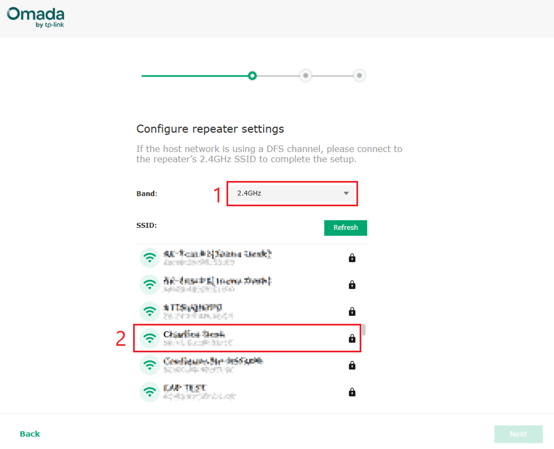
Task: Click the Wi-Fi icon of the fourth listed network
Action: [x=150, y=338]
